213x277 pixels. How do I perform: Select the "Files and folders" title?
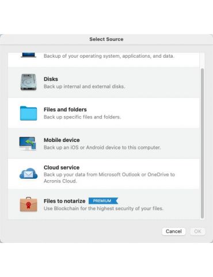pos(65,110)
